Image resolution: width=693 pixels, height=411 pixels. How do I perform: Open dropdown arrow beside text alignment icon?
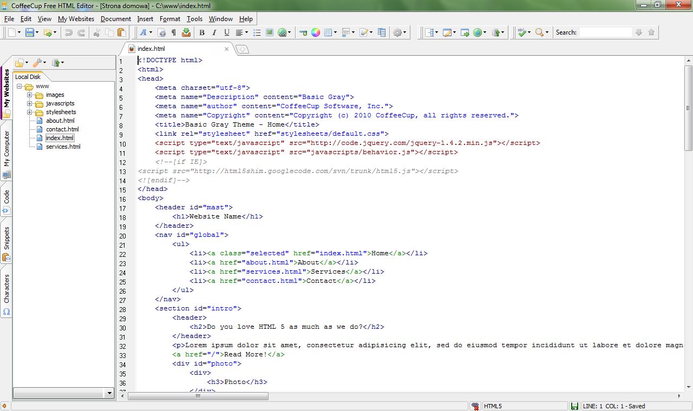tap(247, 32)
